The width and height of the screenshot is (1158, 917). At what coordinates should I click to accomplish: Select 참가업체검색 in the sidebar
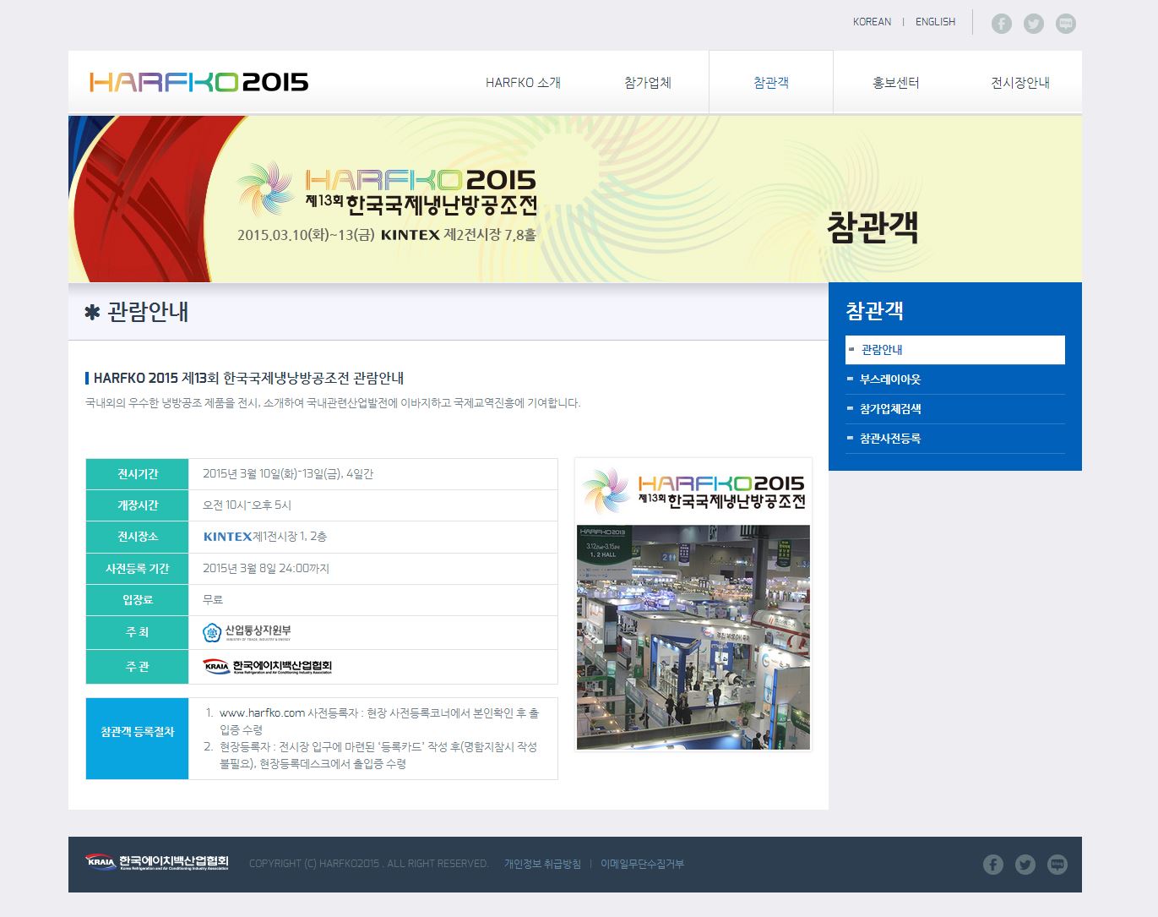click(x=955, y=409)
